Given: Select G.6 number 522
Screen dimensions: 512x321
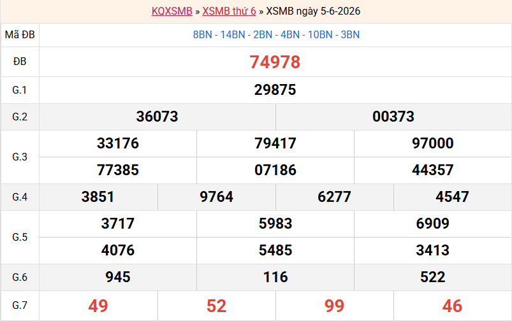Looking at the screenshot, I should click(433, 277).
